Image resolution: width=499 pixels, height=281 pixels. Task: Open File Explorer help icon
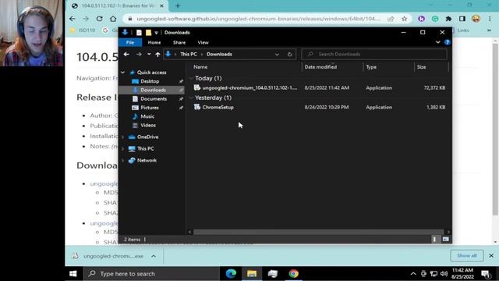coord(447,42)
